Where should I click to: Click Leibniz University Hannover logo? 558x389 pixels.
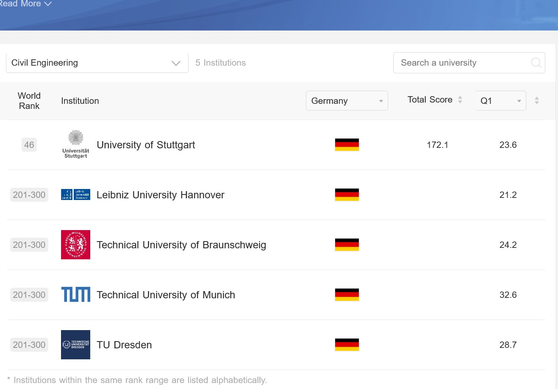[x=75, y=194]
